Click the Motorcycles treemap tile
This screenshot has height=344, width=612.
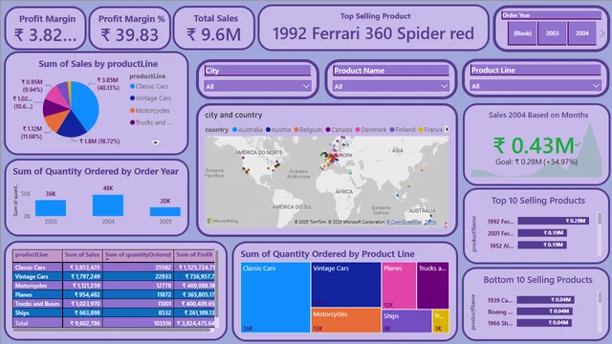coord(346,320)
